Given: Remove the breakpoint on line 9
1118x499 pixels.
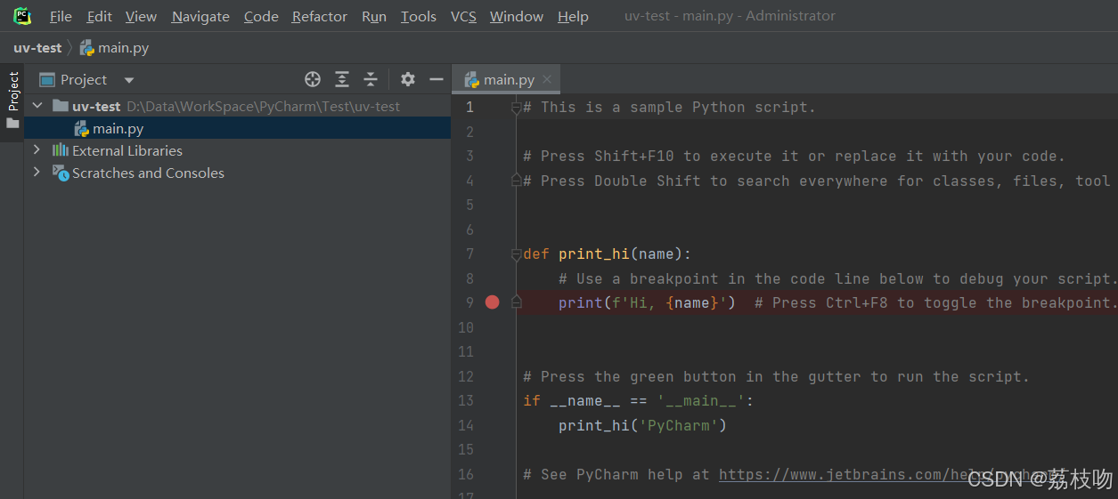Looking at the screenshot, I should [492, 302].
